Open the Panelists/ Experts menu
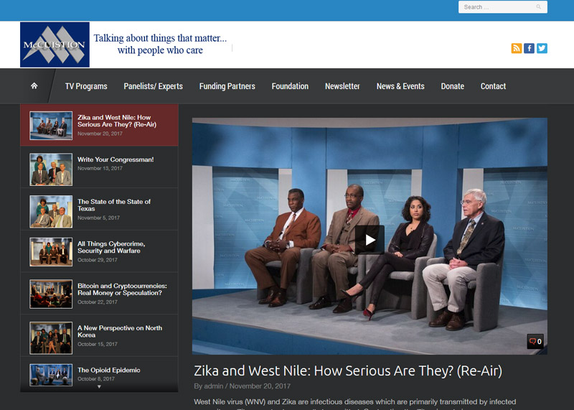This screenshot has height=410, width=574. [153, 86]
